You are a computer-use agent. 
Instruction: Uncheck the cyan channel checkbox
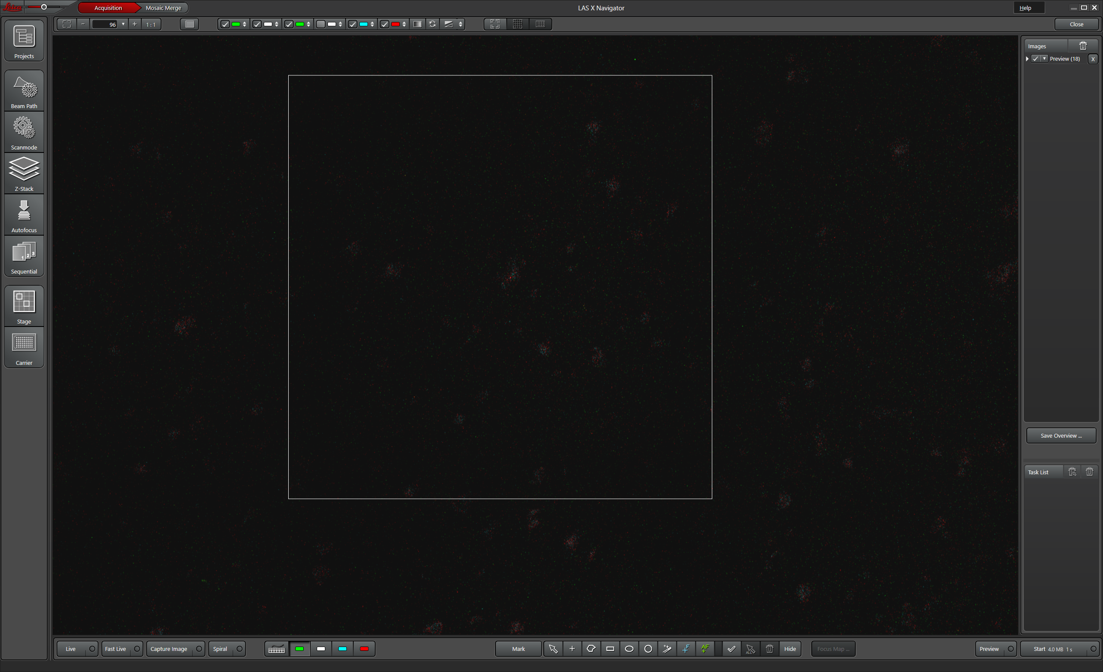tap(353, 24)
